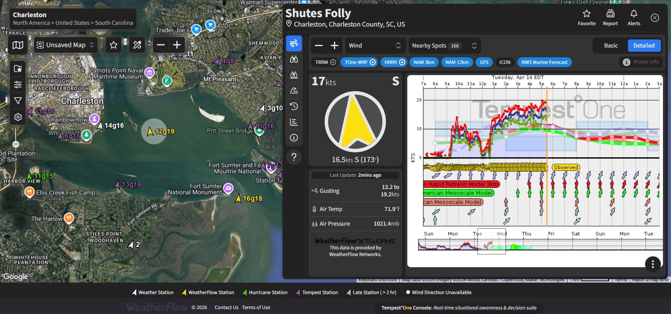The height and width of the screenshot is (314, 671).
Task: Click the Ellis Creek Fish Camp pin
Action: pyautogui.click(x=29, y=191)
